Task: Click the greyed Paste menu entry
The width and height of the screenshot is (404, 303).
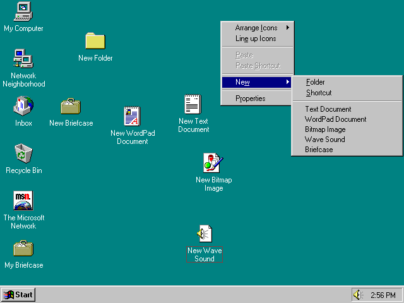Action: 258,55
